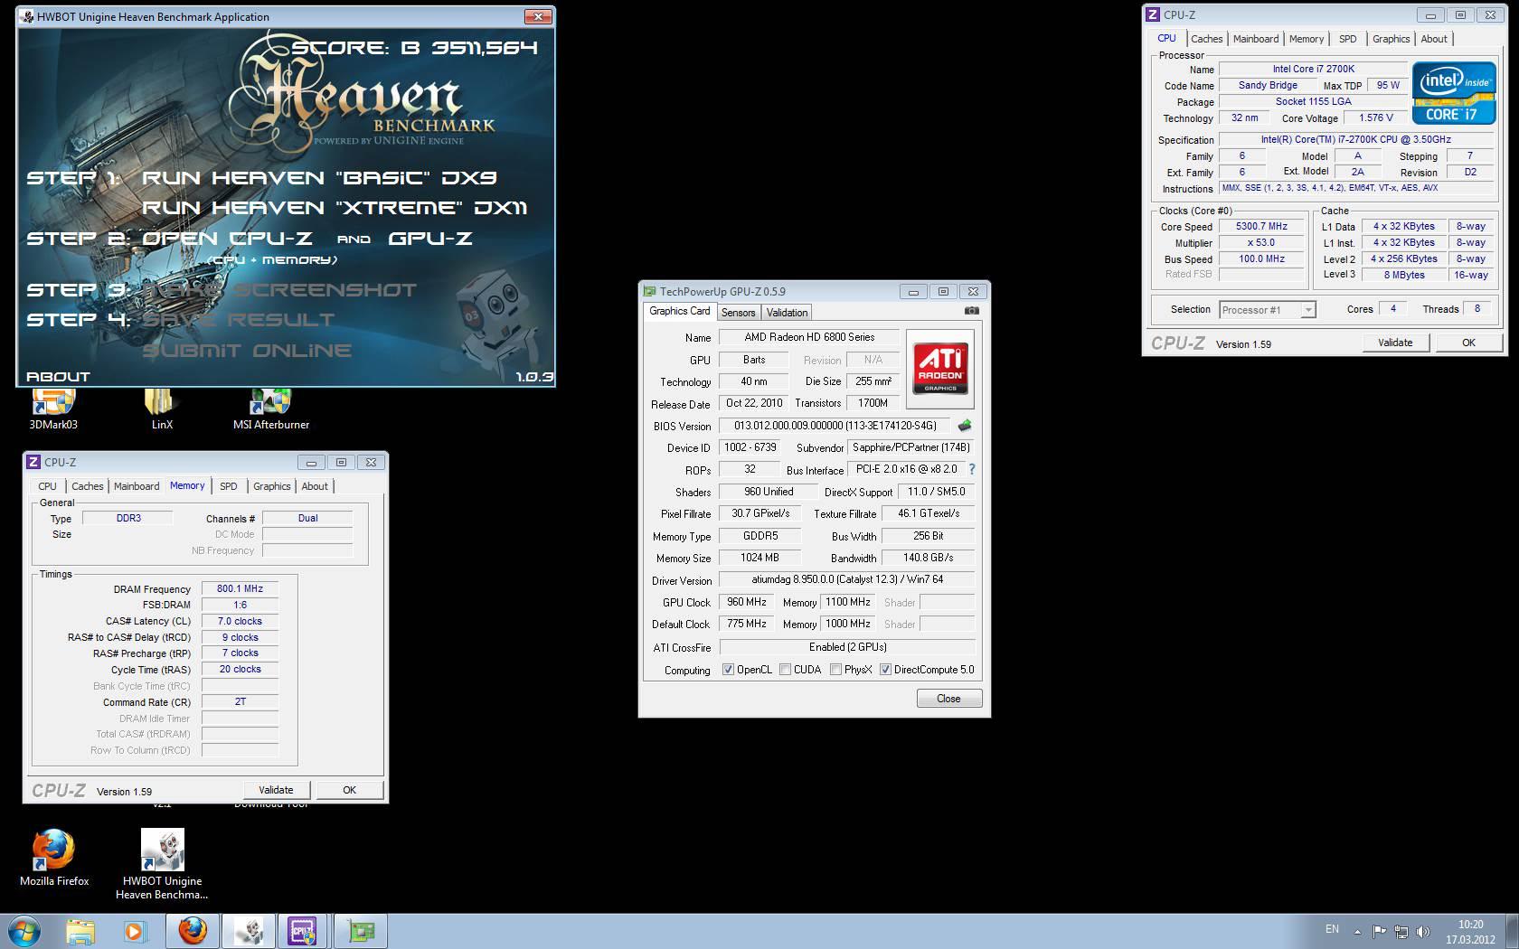1519x949 pixels.
Task: Launch HWBOT Unigine Heaven Benchmark desktop shortcut
Action: [163, 864]
